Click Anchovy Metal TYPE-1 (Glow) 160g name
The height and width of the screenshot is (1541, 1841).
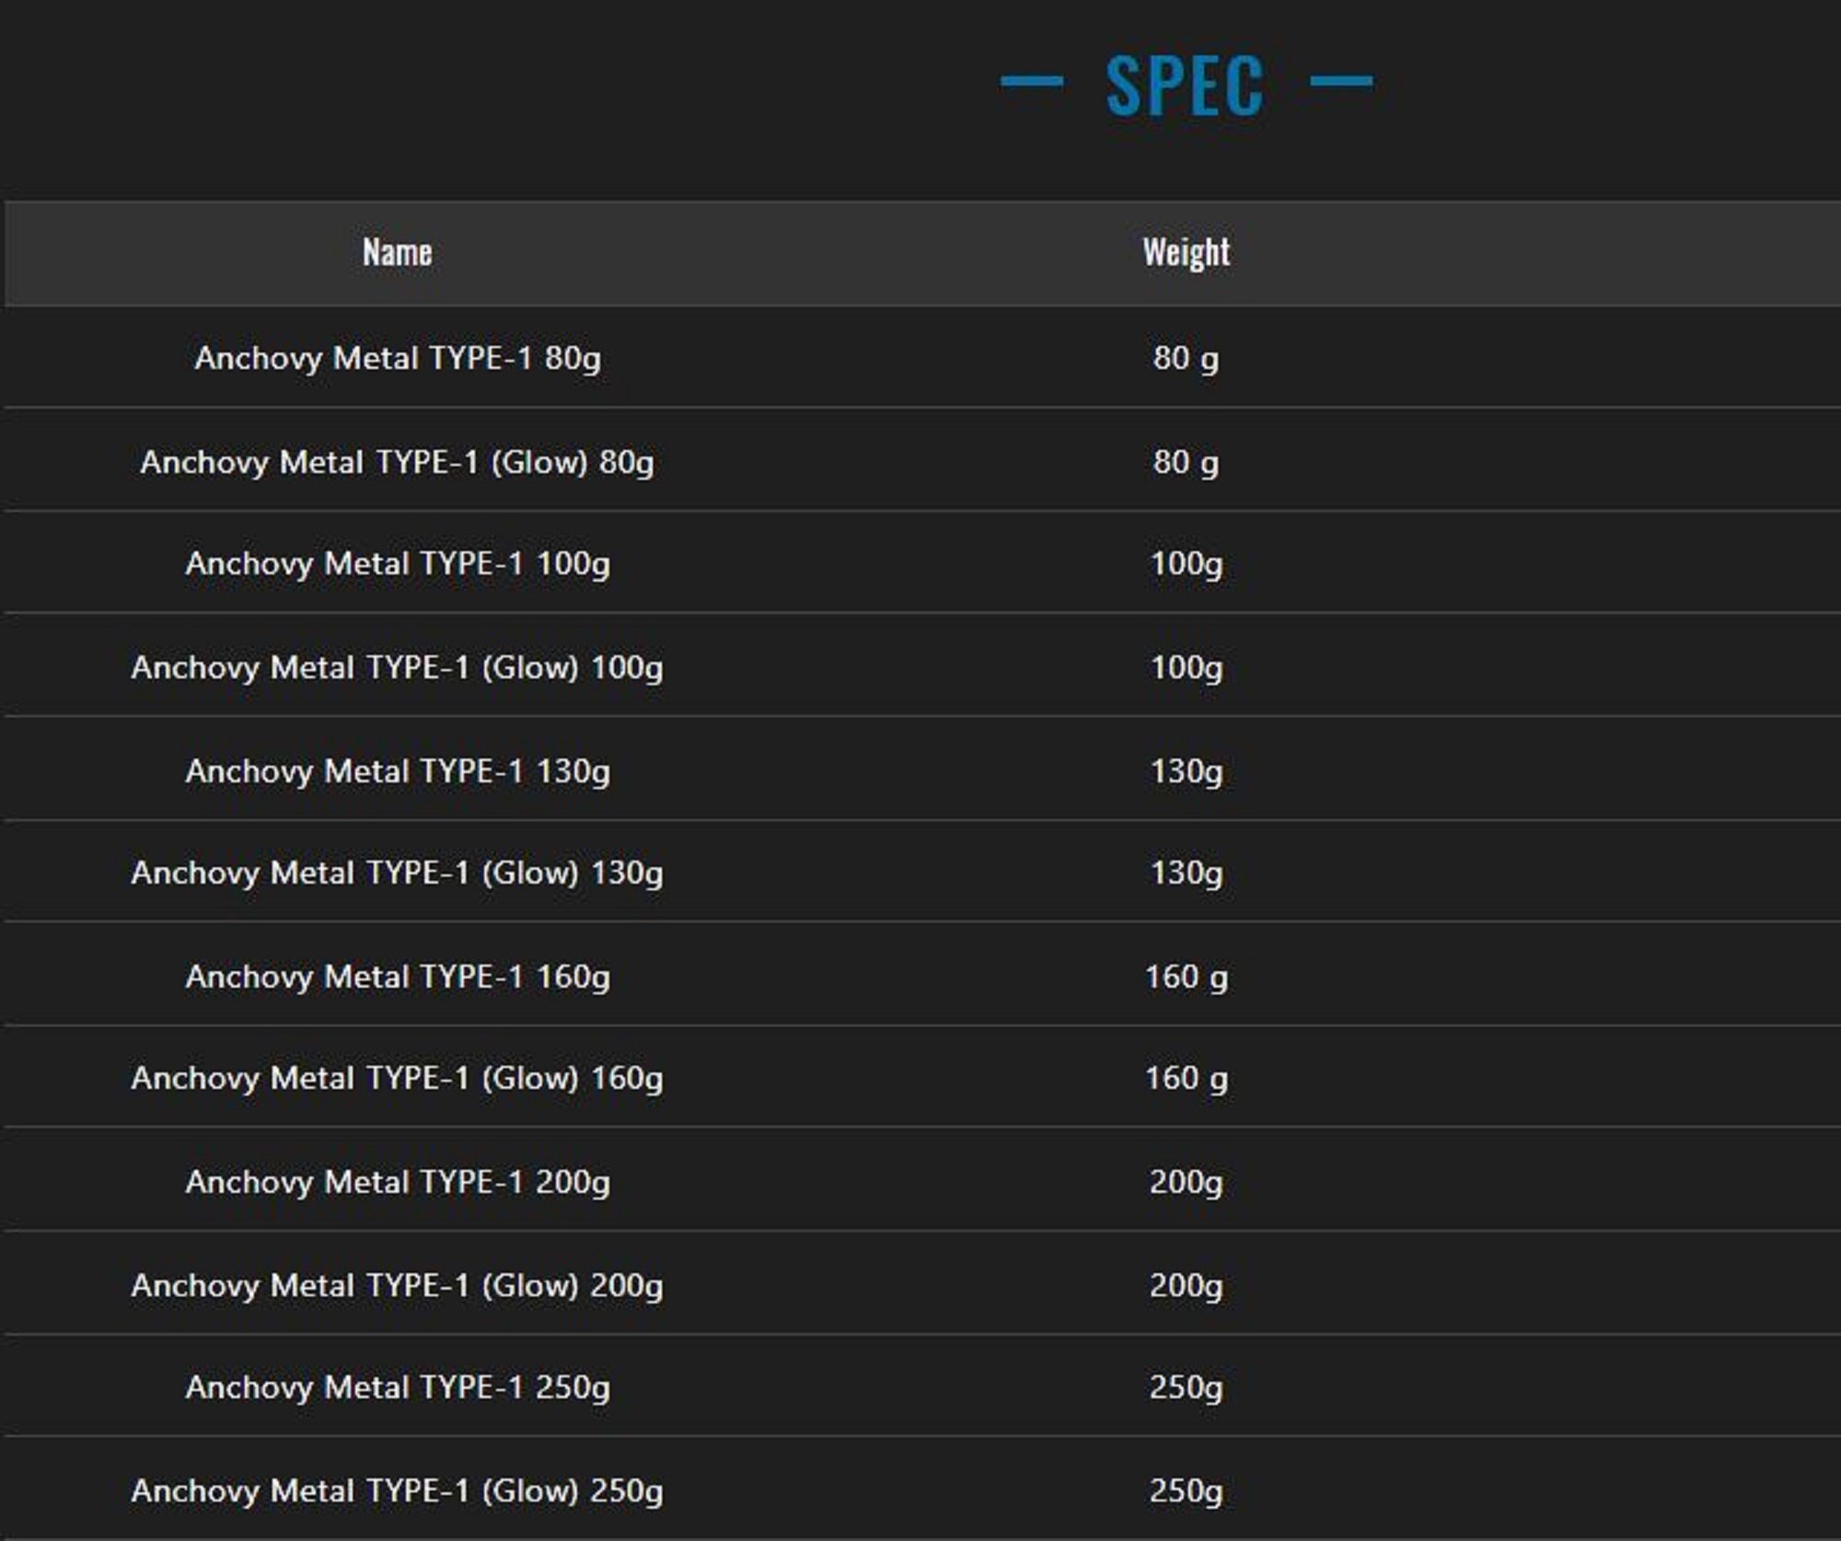pos(397,1078)
